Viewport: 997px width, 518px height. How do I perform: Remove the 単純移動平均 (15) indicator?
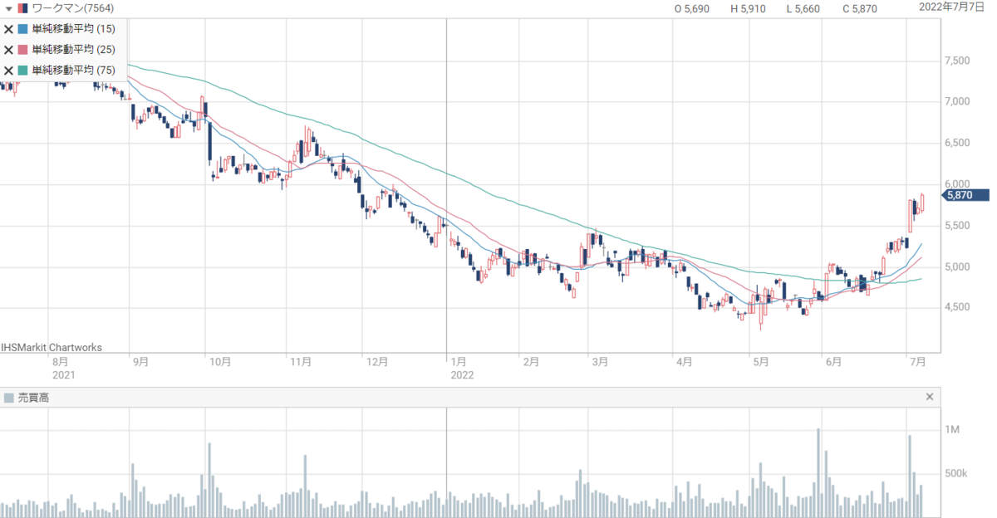click(x=8, y=29)
